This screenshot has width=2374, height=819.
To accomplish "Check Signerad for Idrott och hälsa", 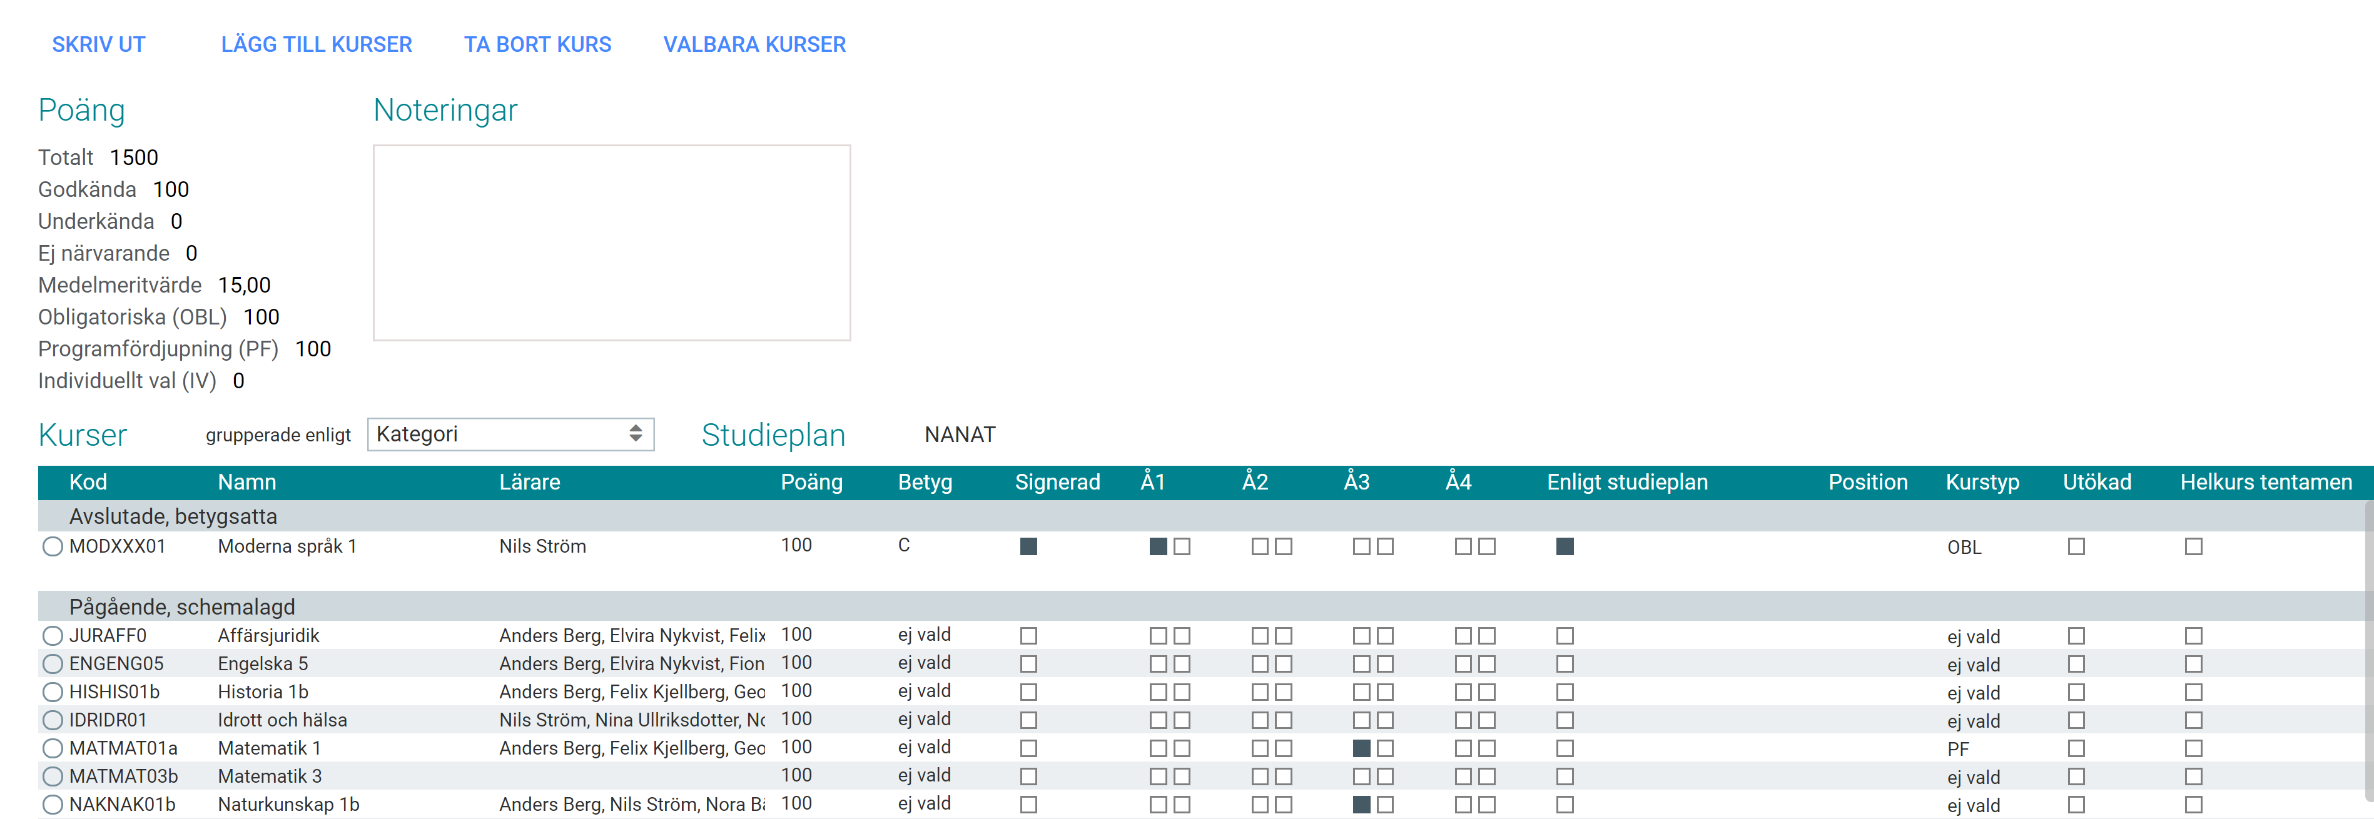I will tap(1028, 720).
